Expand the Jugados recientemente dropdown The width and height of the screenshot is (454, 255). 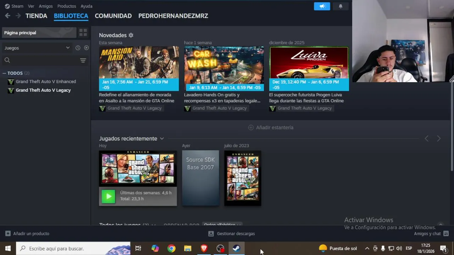point(162,138)
